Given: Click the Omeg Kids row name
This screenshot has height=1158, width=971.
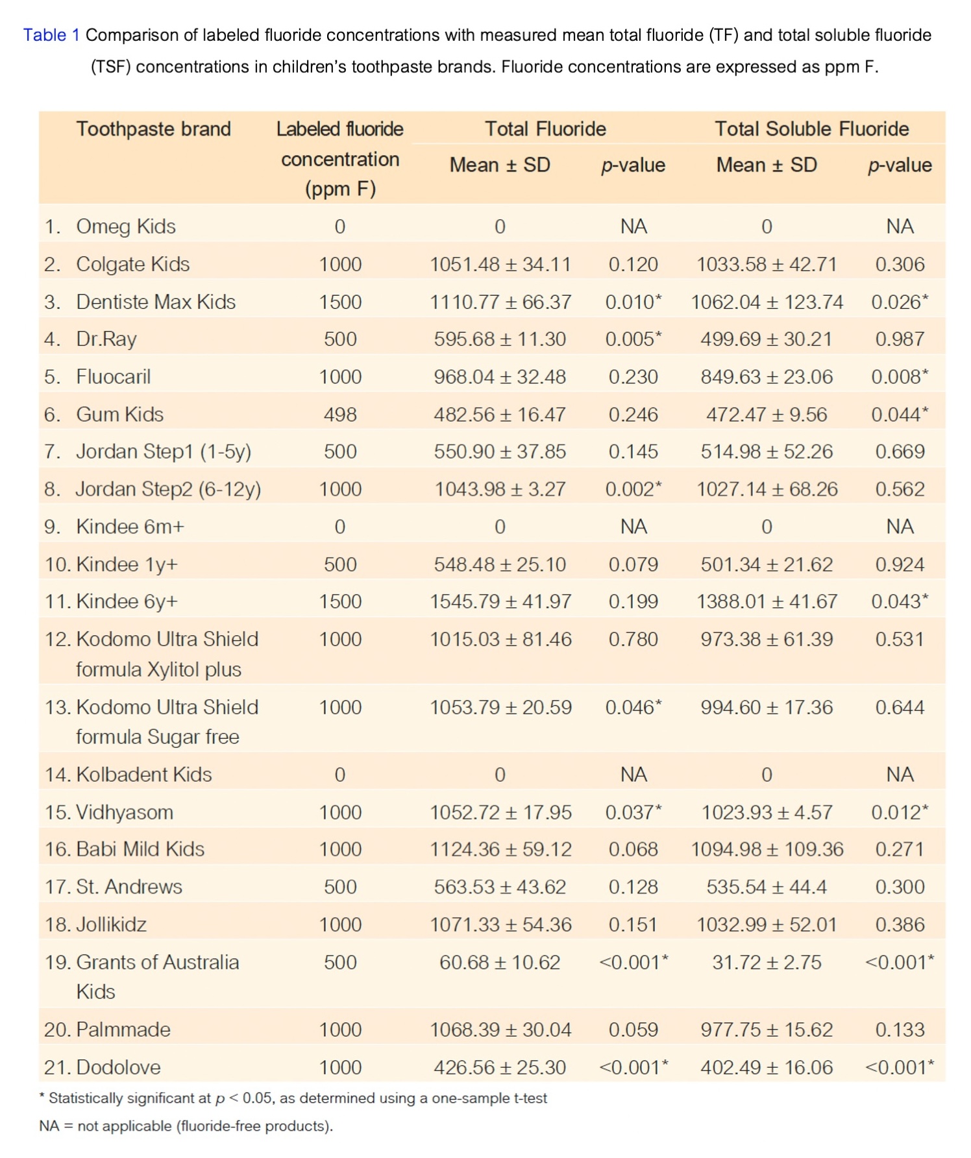Looking at the screenshot, I should [126, 226].
